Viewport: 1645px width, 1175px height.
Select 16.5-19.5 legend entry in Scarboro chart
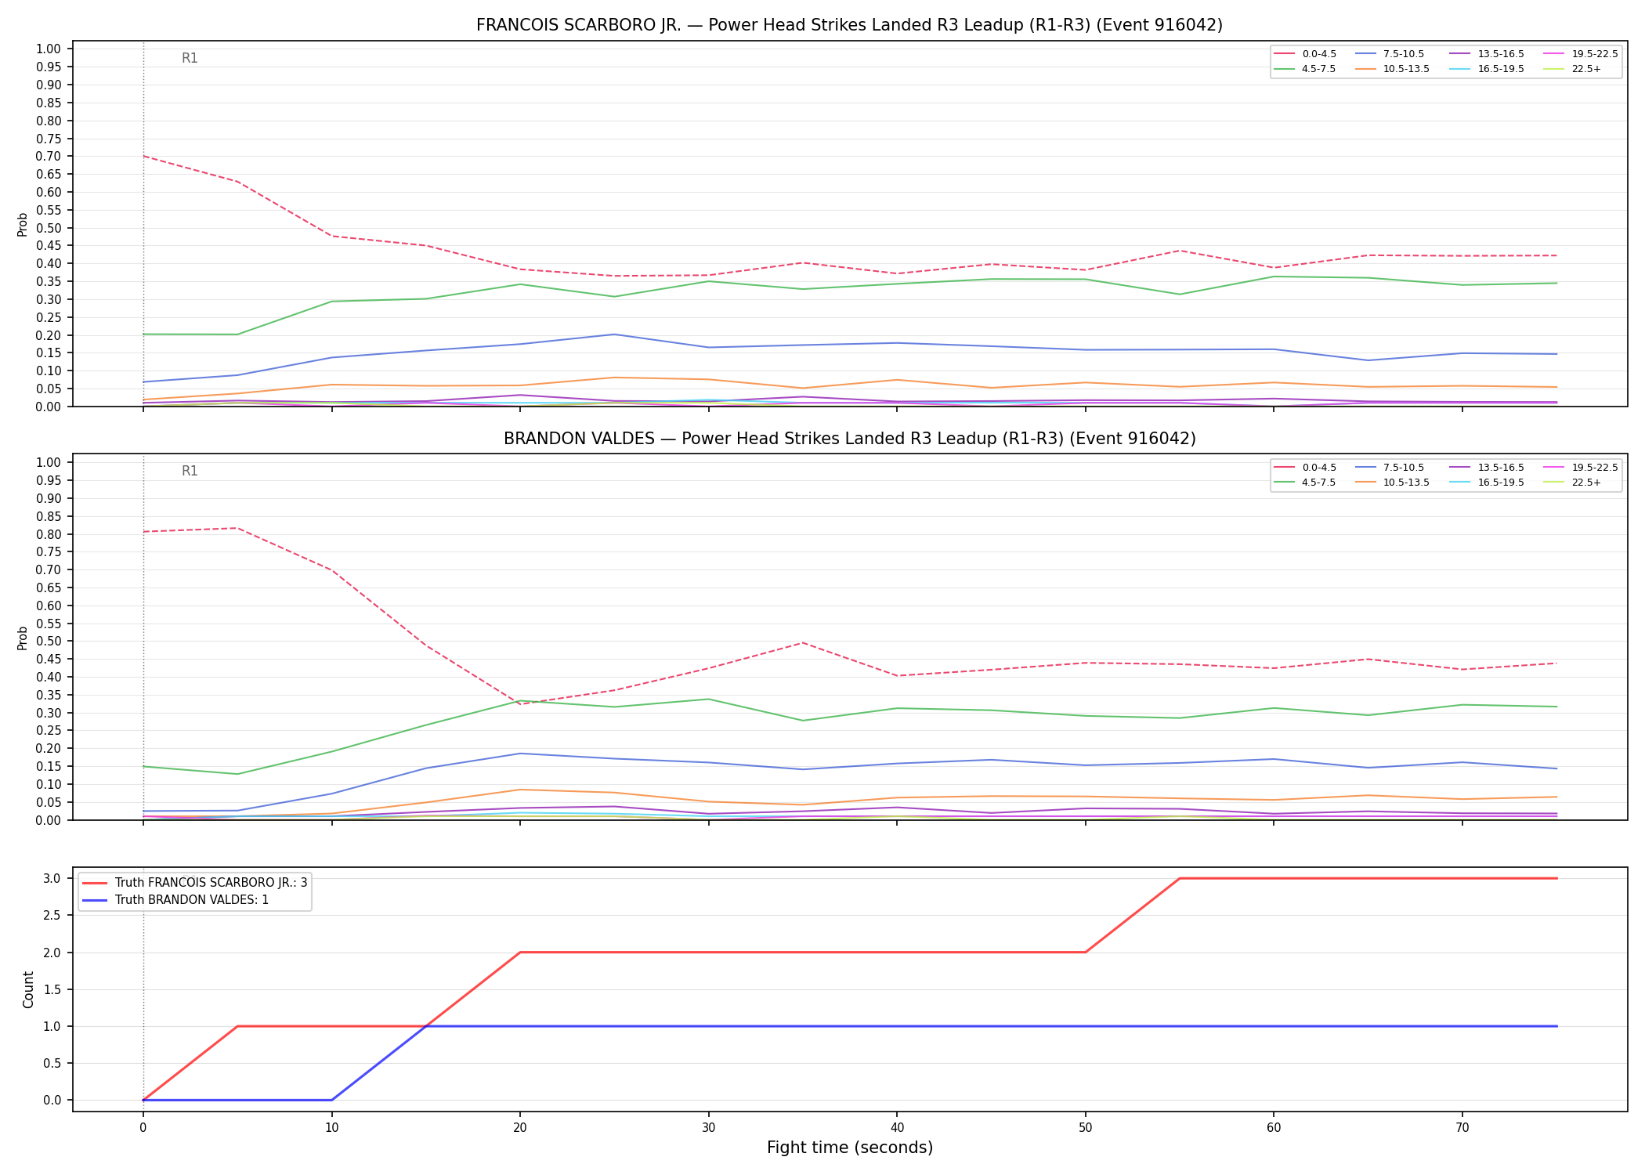[x=1487, y=69]
